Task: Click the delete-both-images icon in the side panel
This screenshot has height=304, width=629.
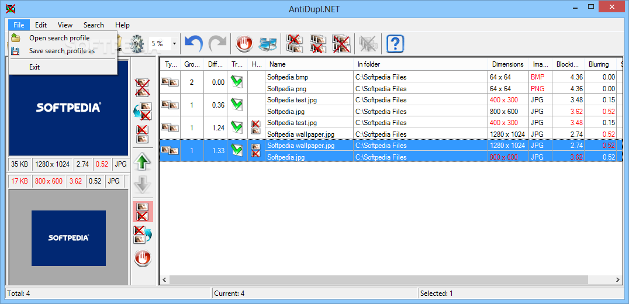Action: [x=143, y=88]
